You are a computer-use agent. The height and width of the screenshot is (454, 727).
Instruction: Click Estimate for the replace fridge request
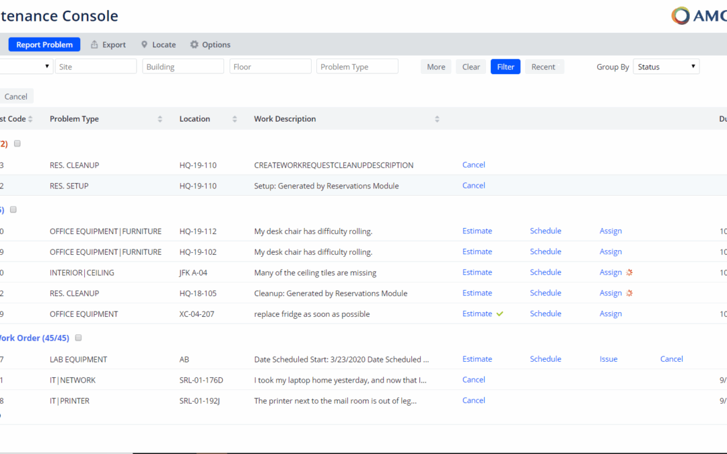point(477,313)
